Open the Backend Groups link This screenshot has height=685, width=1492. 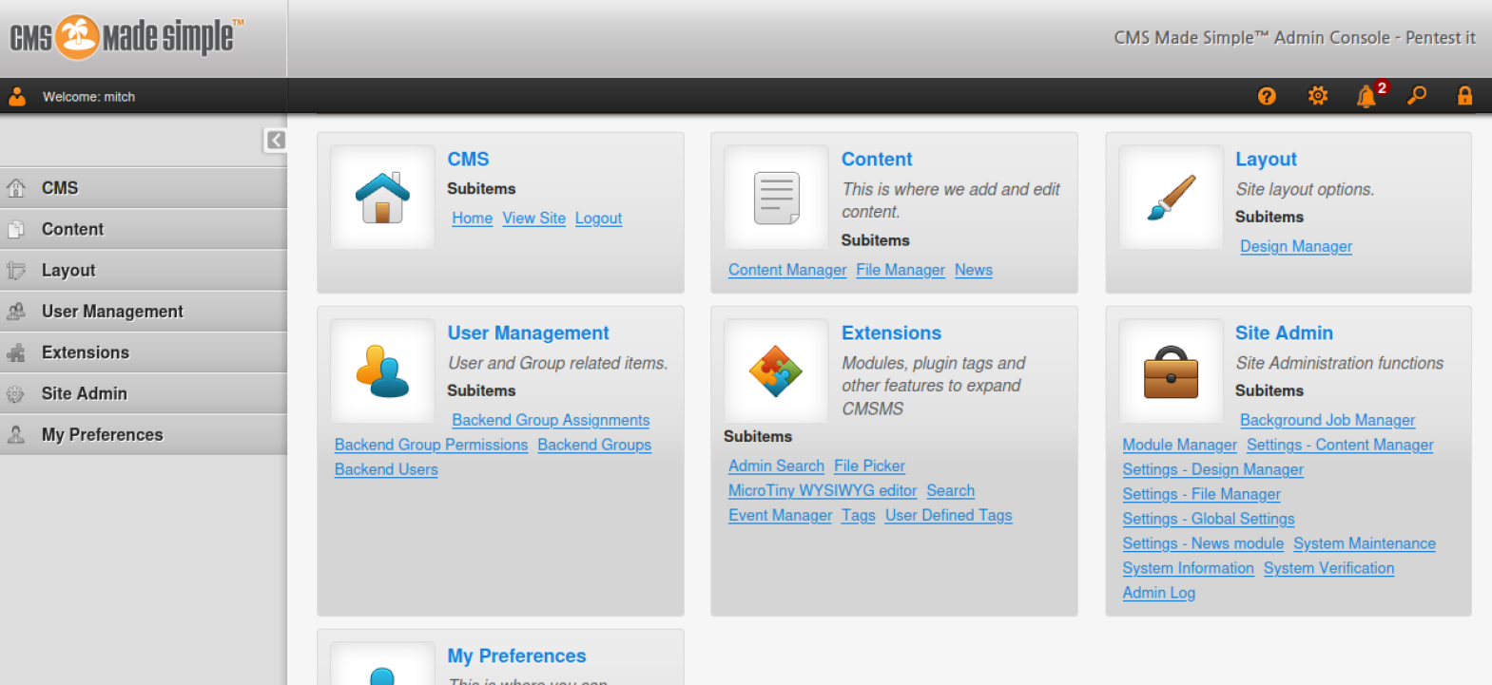pos(594,445)
